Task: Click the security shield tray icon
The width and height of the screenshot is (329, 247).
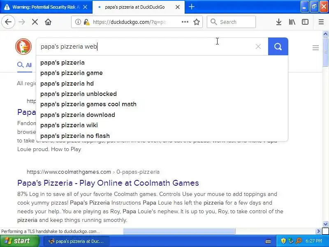Action: click(x=283, y=241)
